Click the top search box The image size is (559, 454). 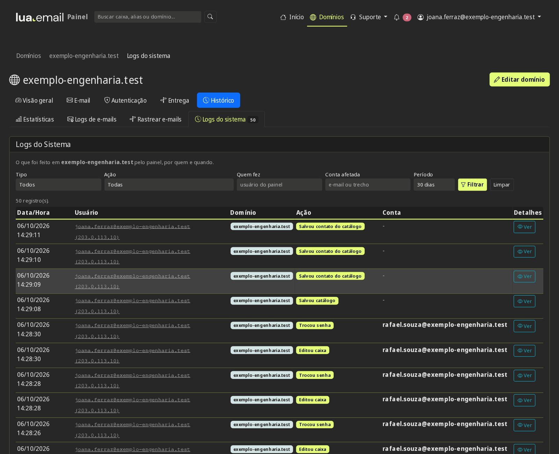[x=148, y=17]
